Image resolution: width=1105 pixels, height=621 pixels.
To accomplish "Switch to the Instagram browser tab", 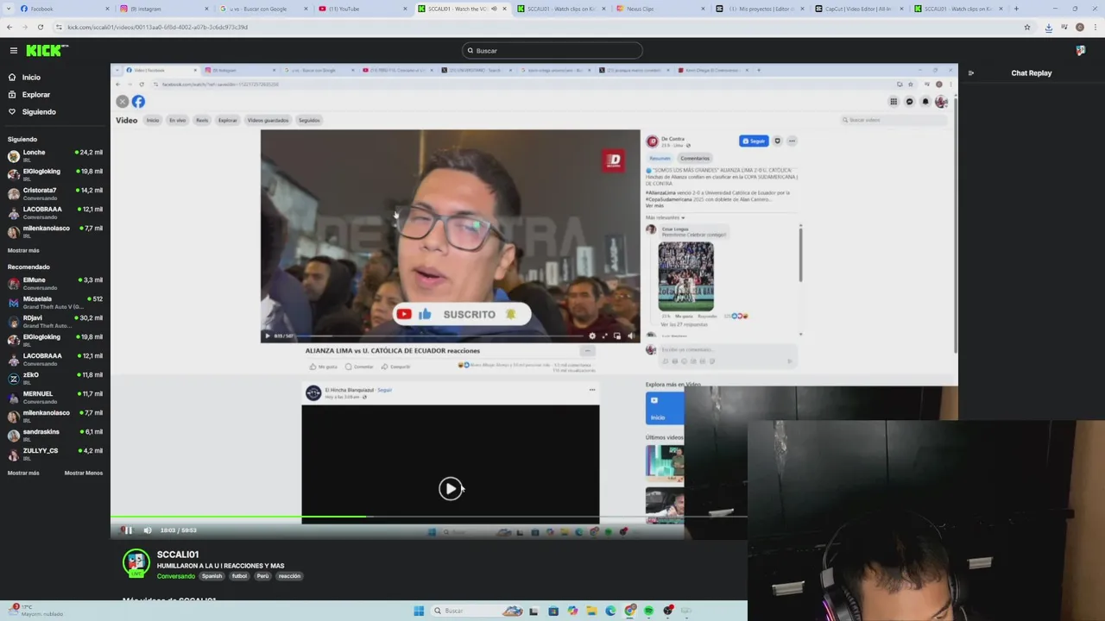I will 164,9.
